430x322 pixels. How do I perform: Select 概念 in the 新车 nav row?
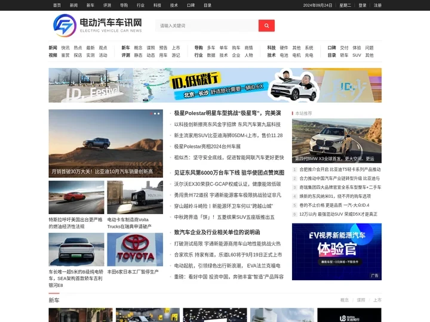pyautogui.click(x=138, y=48)
